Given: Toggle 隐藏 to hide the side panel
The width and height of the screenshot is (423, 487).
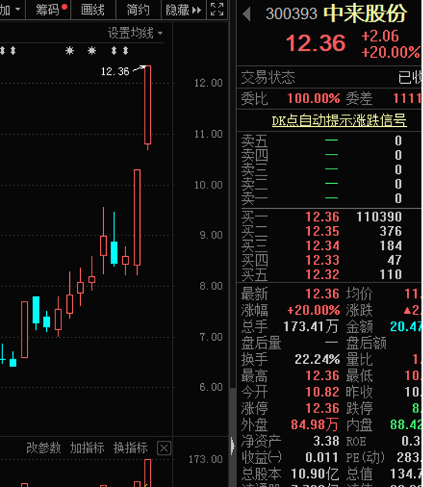Looking at the screenshot, I should [x=184, y=10].
